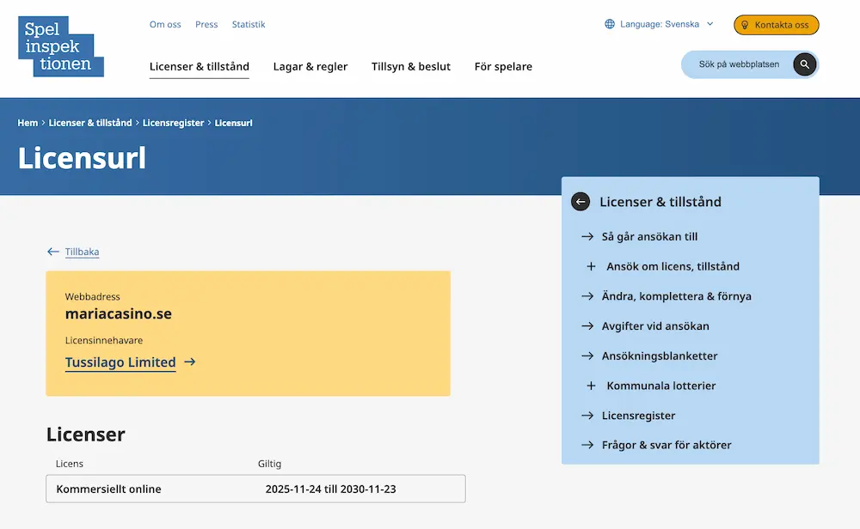Click the Kommersiellt online license row
The width and height of the screenshot is (860, 529).
[x=255, y=489]
